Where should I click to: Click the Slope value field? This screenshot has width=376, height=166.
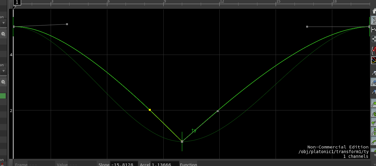click(x=124, y=164)
